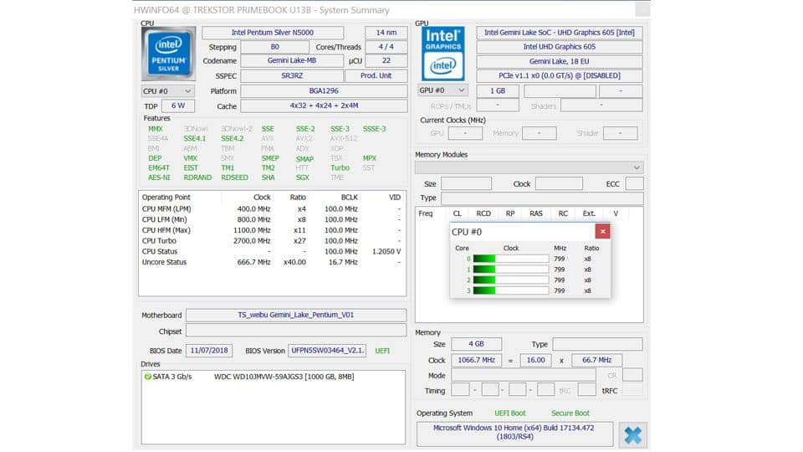
Task: Click the memory multiplier 16.00 field
Action: pos(535,360)
